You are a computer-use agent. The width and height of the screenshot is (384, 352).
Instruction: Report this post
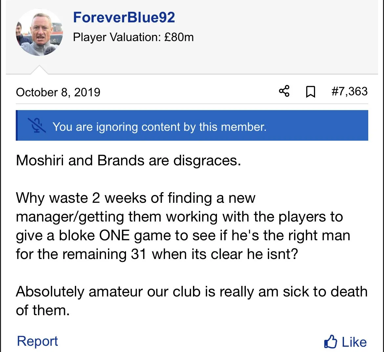tap(37, 341)
